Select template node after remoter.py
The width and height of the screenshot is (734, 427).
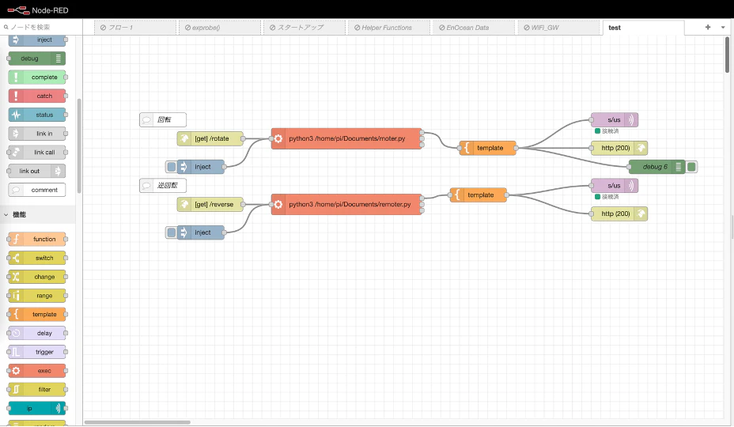pyautogui.click(x=478, y=195)
